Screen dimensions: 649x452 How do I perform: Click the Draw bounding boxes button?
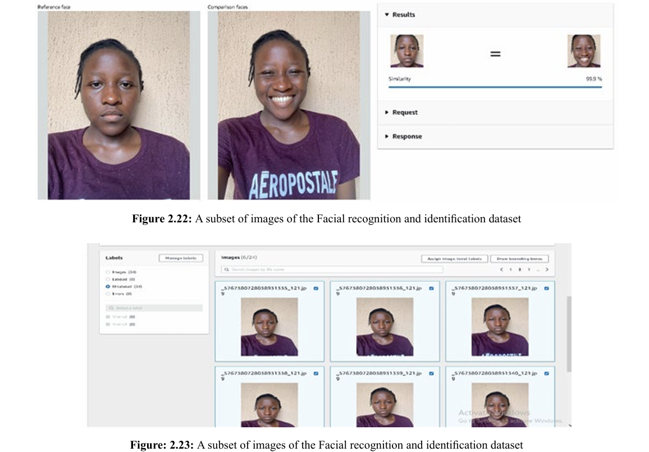[x=519, y=259]
